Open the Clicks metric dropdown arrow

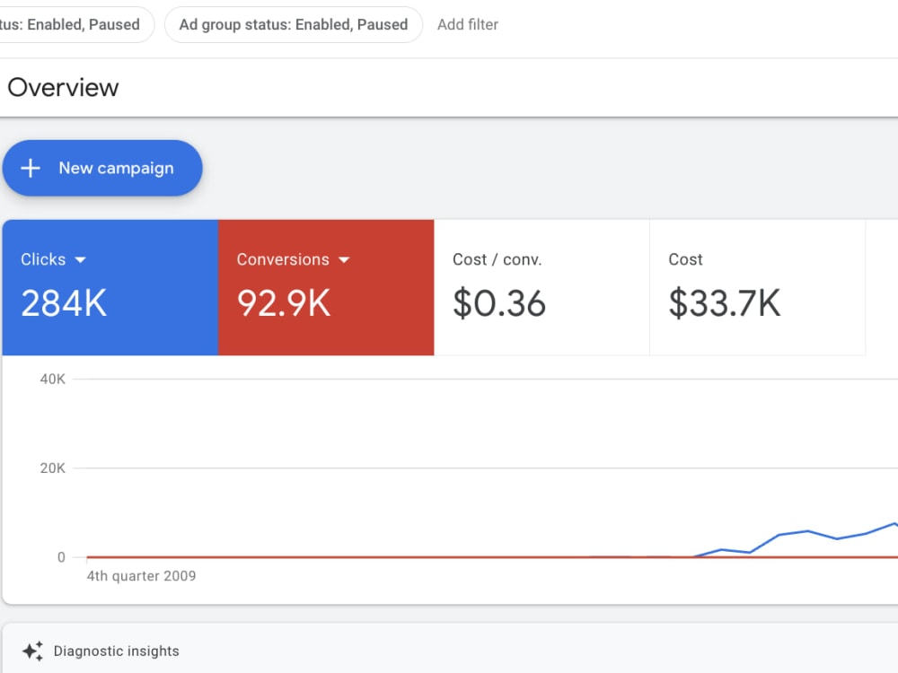click(x=80, y=260)
